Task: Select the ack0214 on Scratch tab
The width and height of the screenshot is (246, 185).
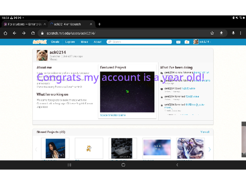Action: click(x=71, y=24)
